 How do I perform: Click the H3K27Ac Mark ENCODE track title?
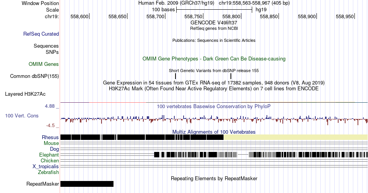(x=214, y=88)
